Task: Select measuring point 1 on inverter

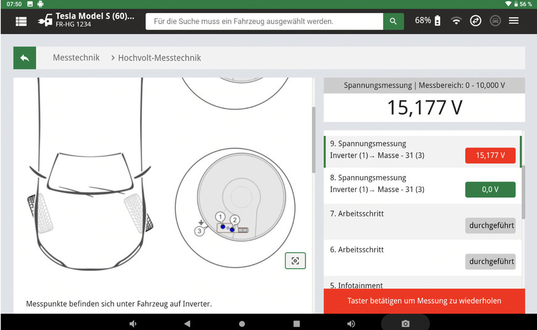Action: 220,217
